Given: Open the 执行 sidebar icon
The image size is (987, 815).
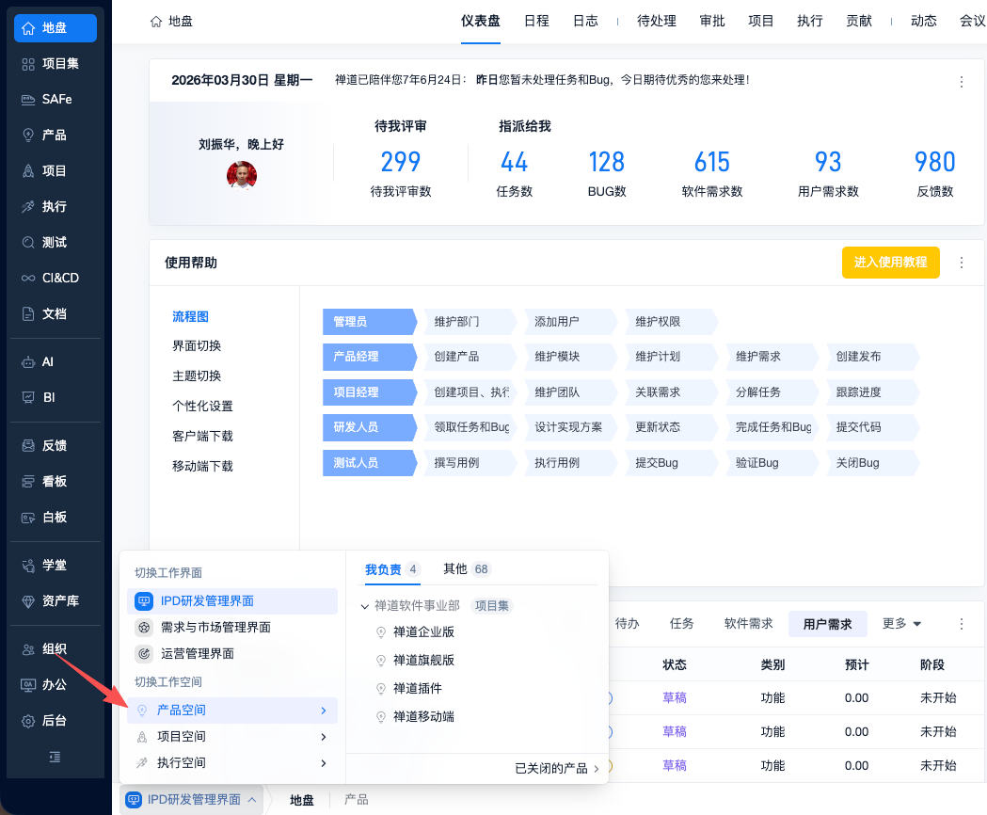Looking at the screenshot, I should tap(28, 207).
